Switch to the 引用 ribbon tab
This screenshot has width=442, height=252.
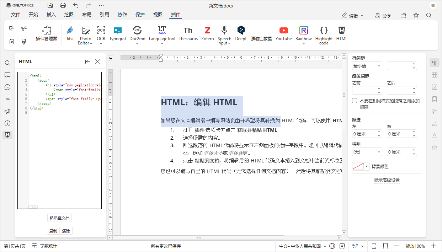pos(104,15)
